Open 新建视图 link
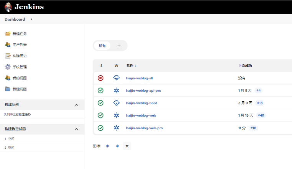The height and width of the screenshot is (169, 292). click(x=20, y=89)
